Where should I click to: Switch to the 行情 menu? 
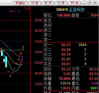click(35, 3)
